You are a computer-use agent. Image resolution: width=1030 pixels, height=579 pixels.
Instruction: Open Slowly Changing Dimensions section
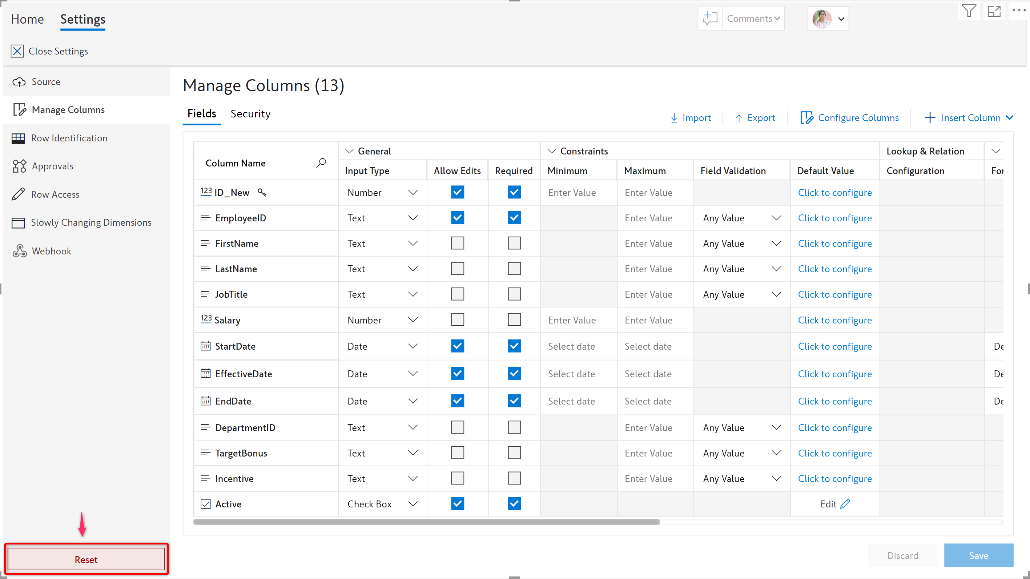[91, 222]
